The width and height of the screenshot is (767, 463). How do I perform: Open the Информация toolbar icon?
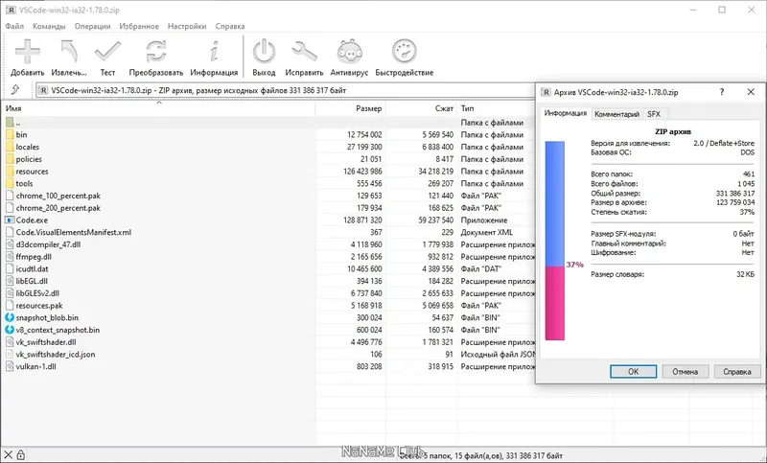[x=214, y=52]
